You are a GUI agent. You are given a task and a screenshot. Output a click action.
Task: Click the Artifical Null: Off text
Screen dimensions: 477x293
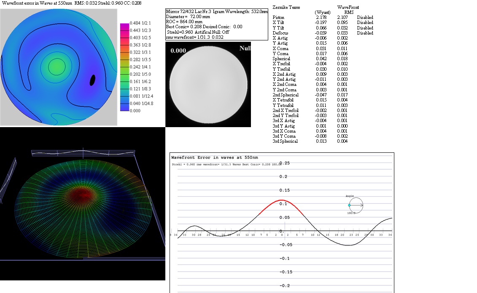[x=212, y=32]
